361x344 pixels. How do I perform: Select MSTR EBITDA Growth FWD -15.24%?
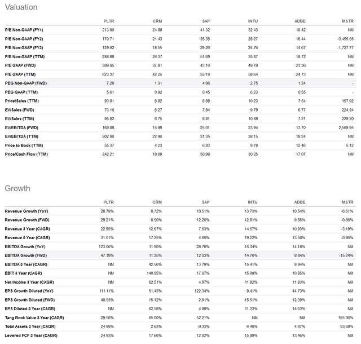coord(346,255)
